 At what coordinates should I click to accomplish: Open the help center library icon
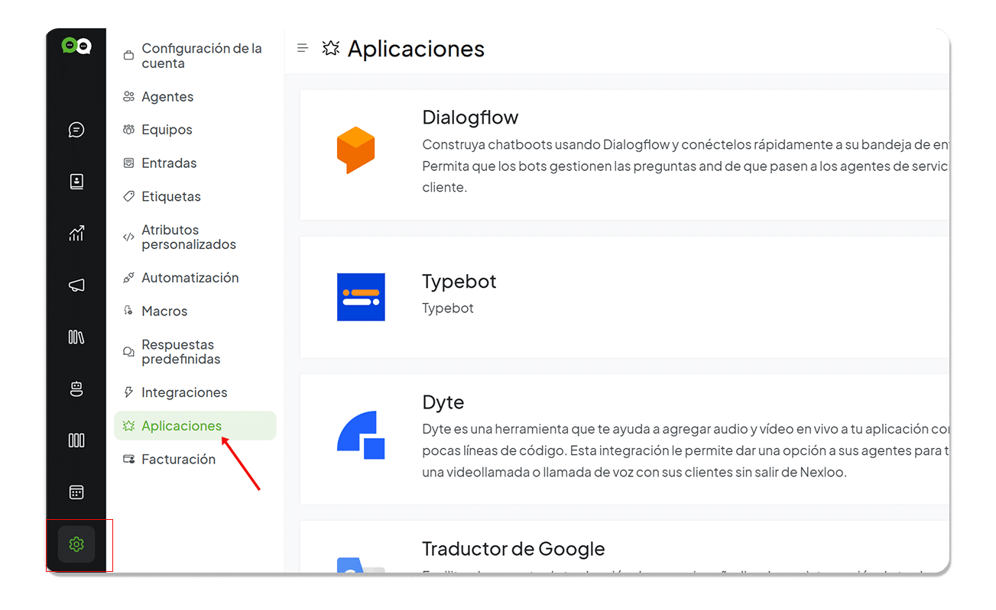click(x=76, y=337)
